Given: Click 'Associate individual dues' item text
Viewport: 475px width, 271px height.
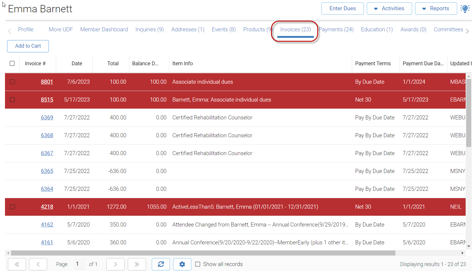Looking at the screenshot, I should (203, 82).
